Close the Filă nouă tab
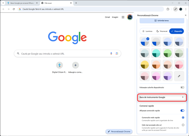The height and width of the screenshot is (136, 189). pos(71,3)
